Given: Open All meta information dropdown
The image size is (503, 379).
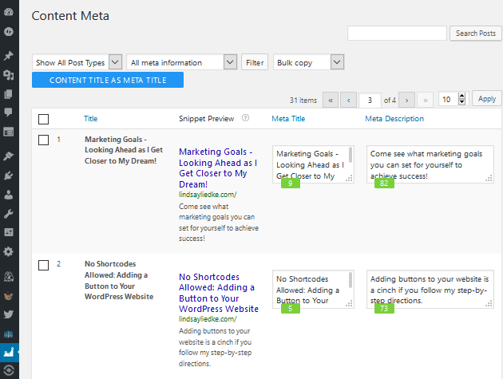Looking at the screenshot, I should click(x=182, y=62).
